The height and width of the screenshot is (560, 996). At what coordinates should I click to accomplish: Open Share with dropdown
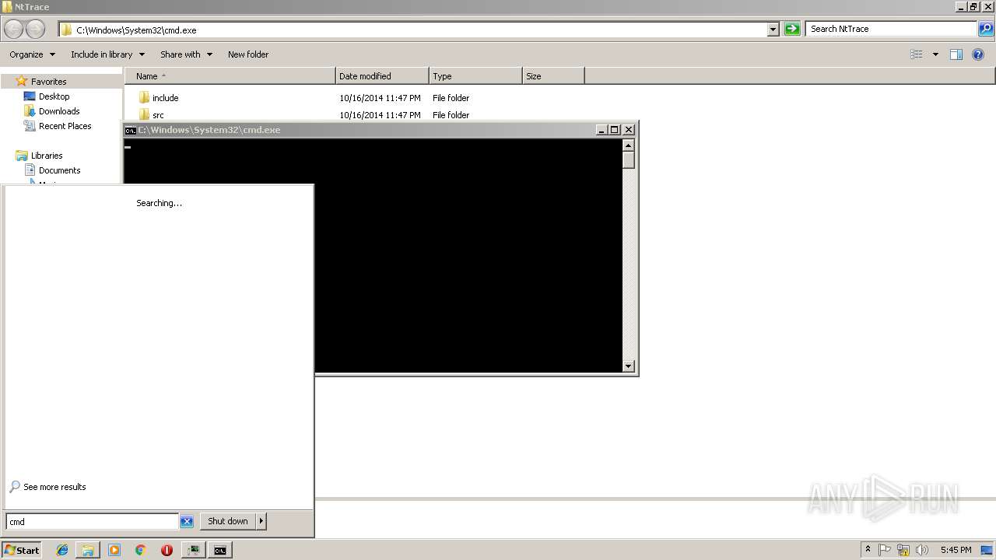(187, 54)
